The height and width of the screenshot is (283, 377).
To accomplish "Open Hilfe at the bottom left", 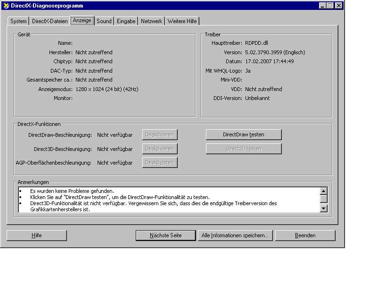I will point(37,235).
